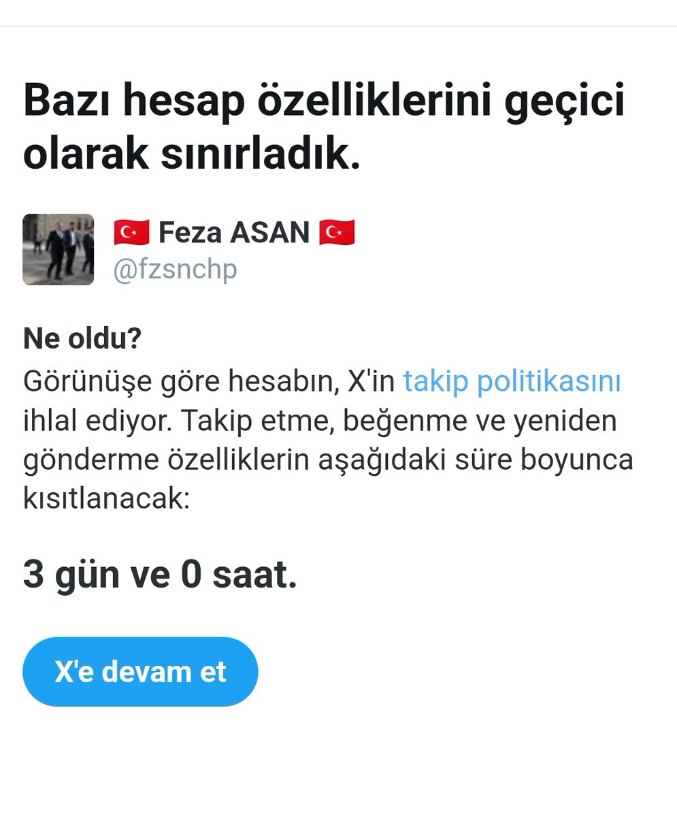Click the headline line "olarak sınırladık."
This screenshot has width=677, height=817.
click(x=191, y=156)
